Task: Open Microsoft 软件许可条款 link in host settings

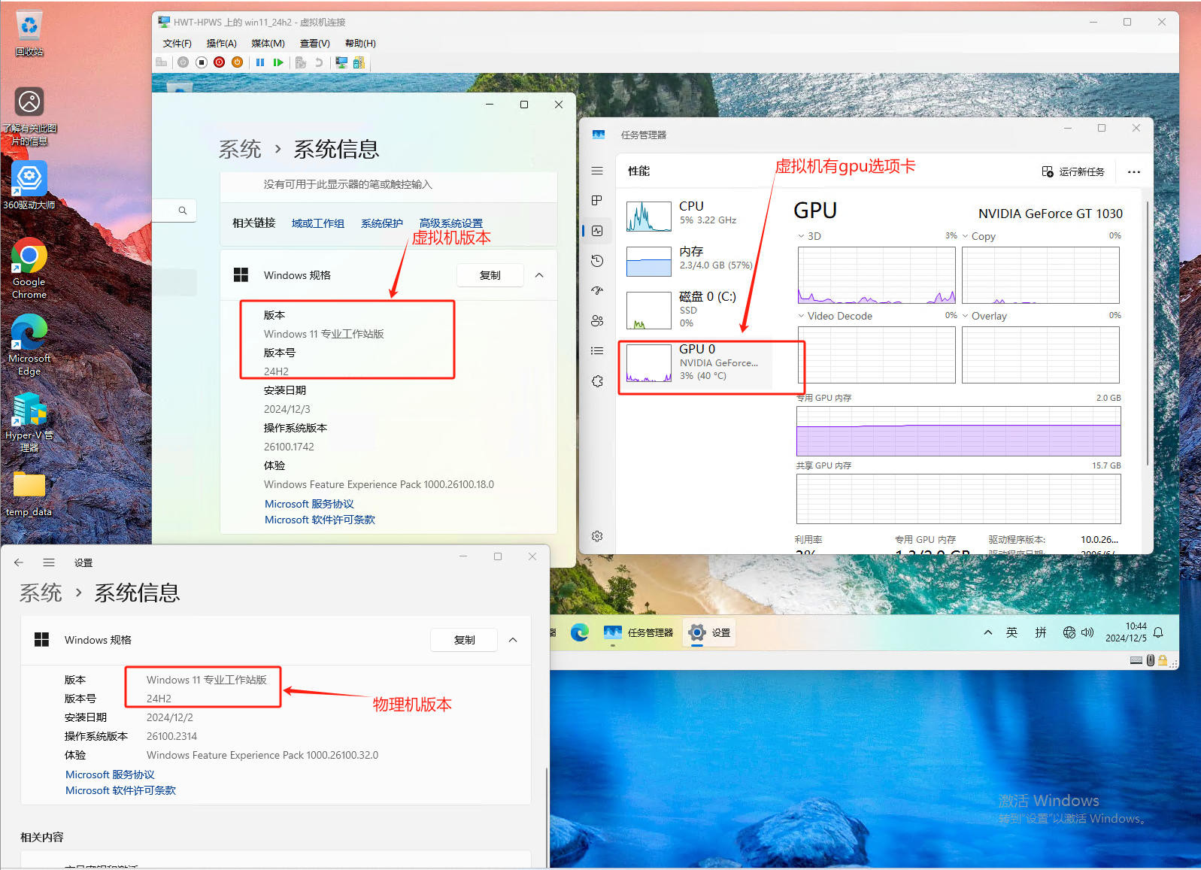Action: pos(120,790)
